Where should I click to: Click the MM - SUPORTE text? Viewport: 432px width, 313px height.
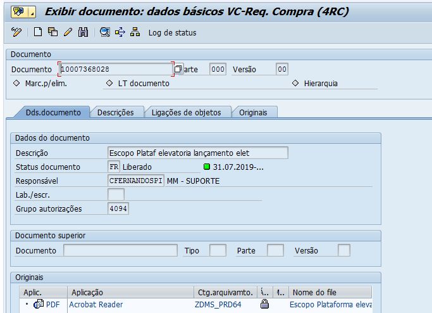tap(193, 181)
